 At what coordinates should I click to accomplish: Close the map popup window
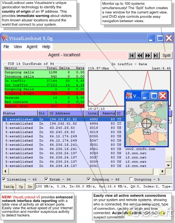[163, 96]
